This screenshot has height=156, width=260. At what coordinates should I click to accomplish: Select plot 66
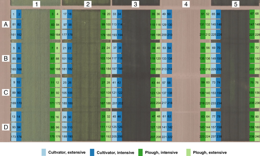pyautogui.click(x=219, y=14)
